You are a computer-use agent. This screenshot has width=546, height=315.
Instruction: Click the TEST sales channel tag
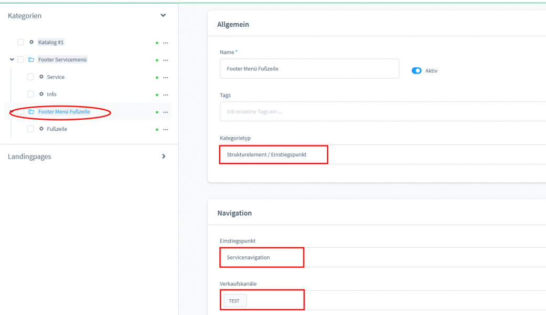[x=234, y=301]
